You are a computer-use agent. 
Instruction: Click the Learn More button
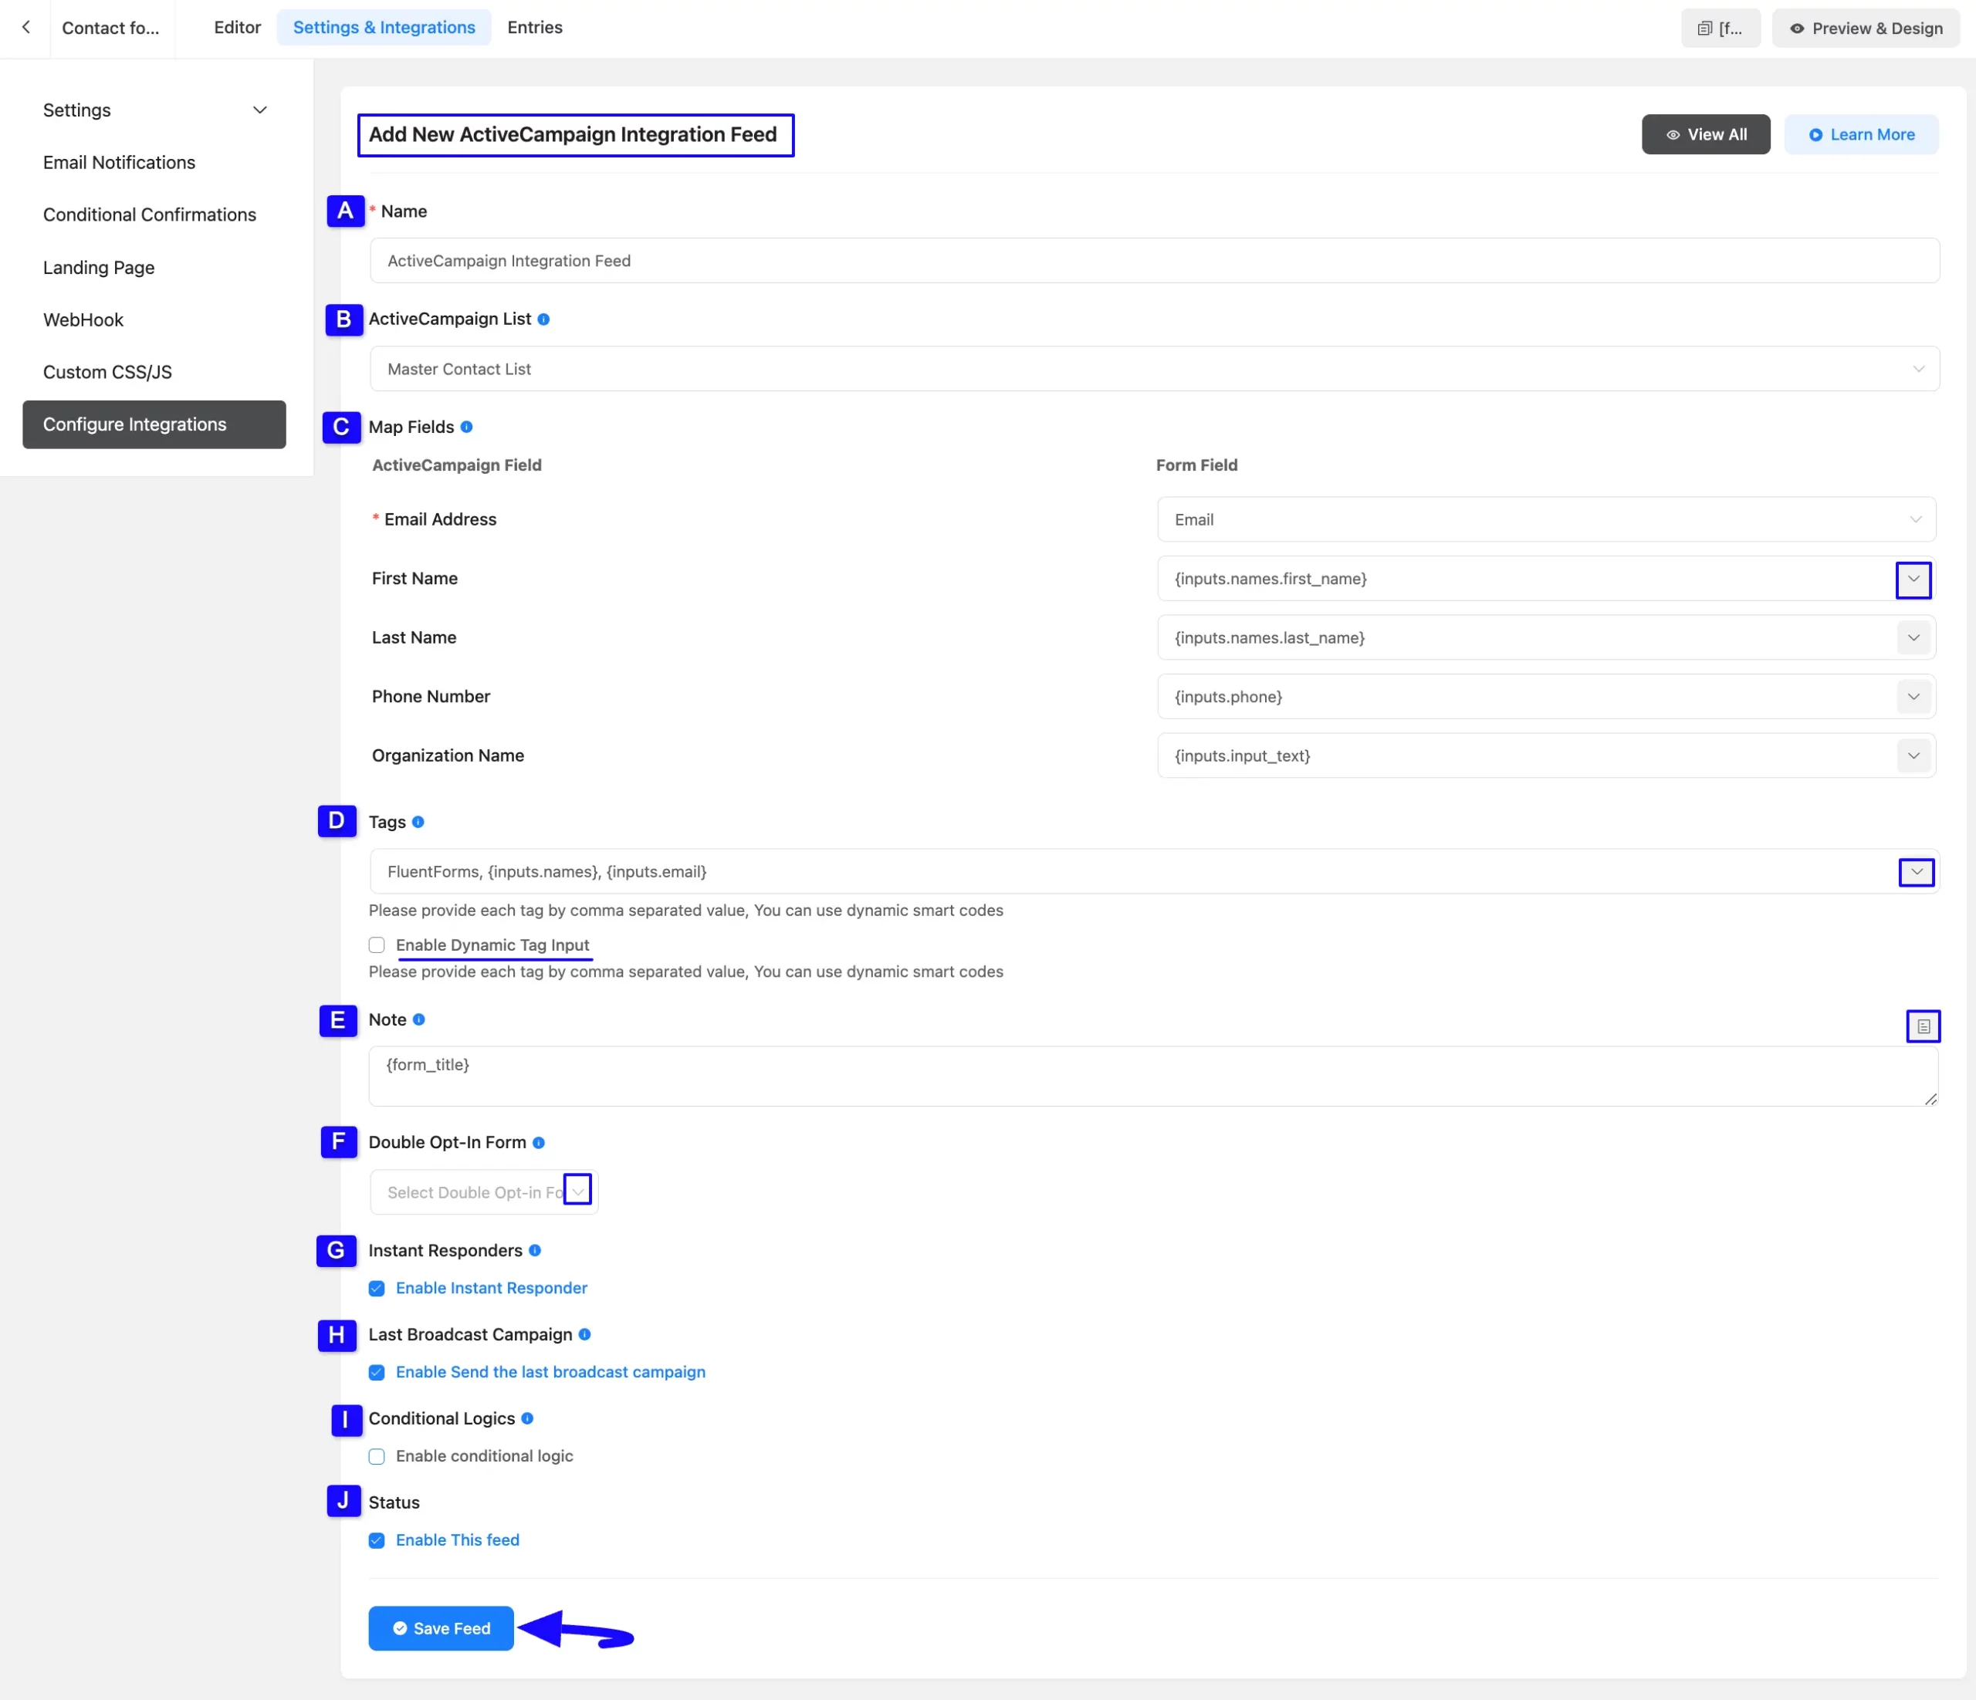point(1861,134)
